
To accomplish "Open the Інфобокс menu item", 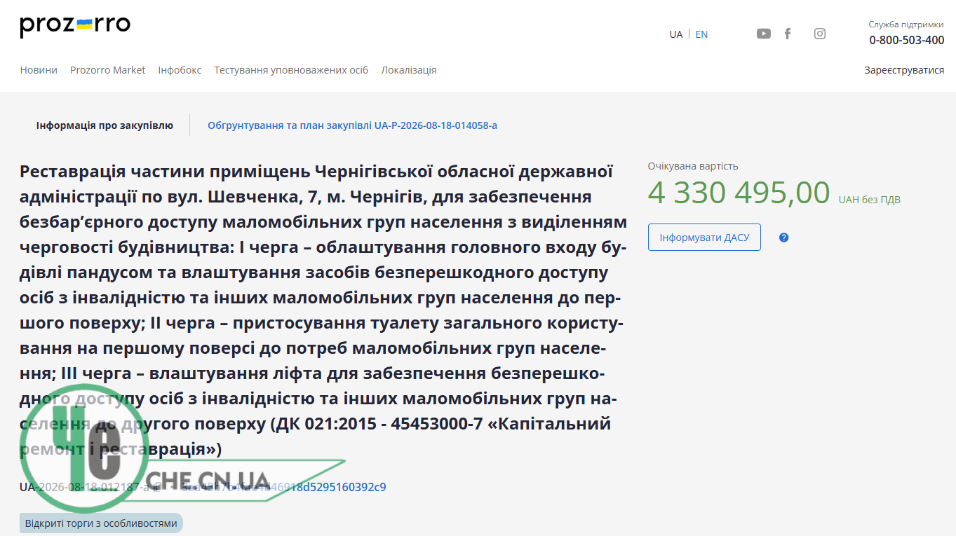I will coord(180,70).
